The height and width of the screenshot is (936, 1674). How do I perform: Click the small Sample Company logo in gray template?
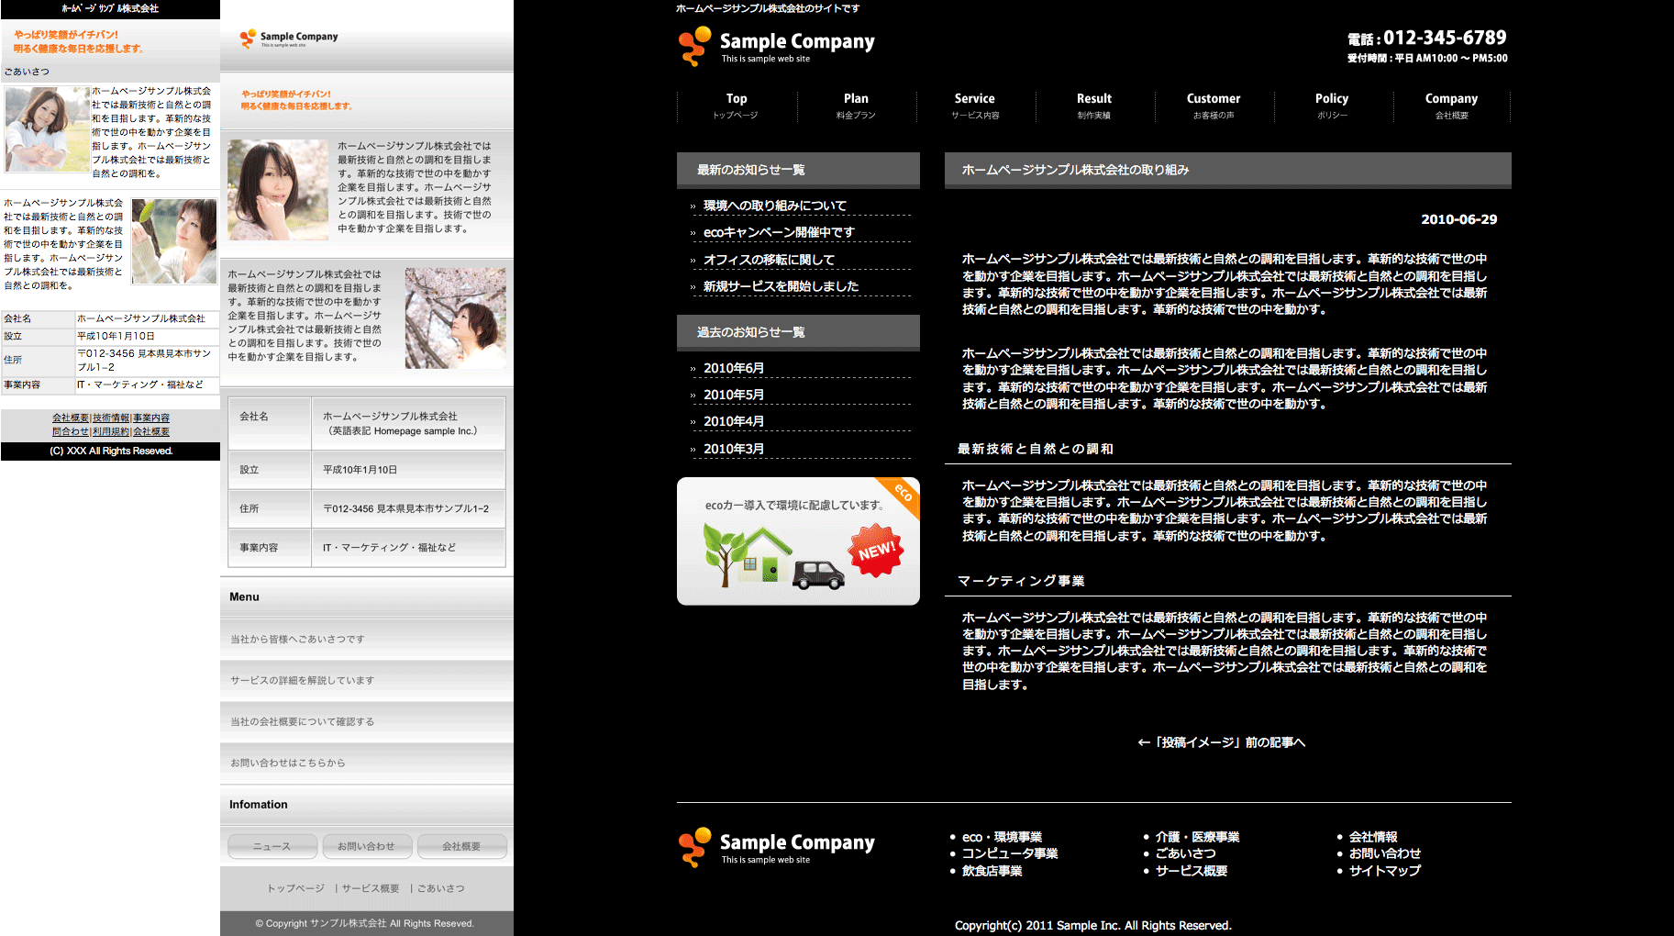[x=289, y=39]
